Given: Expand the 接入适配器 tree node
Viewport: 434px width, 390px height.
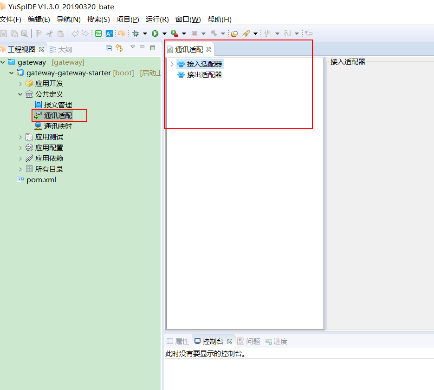Looking at the screenshot, I should 172,64.
